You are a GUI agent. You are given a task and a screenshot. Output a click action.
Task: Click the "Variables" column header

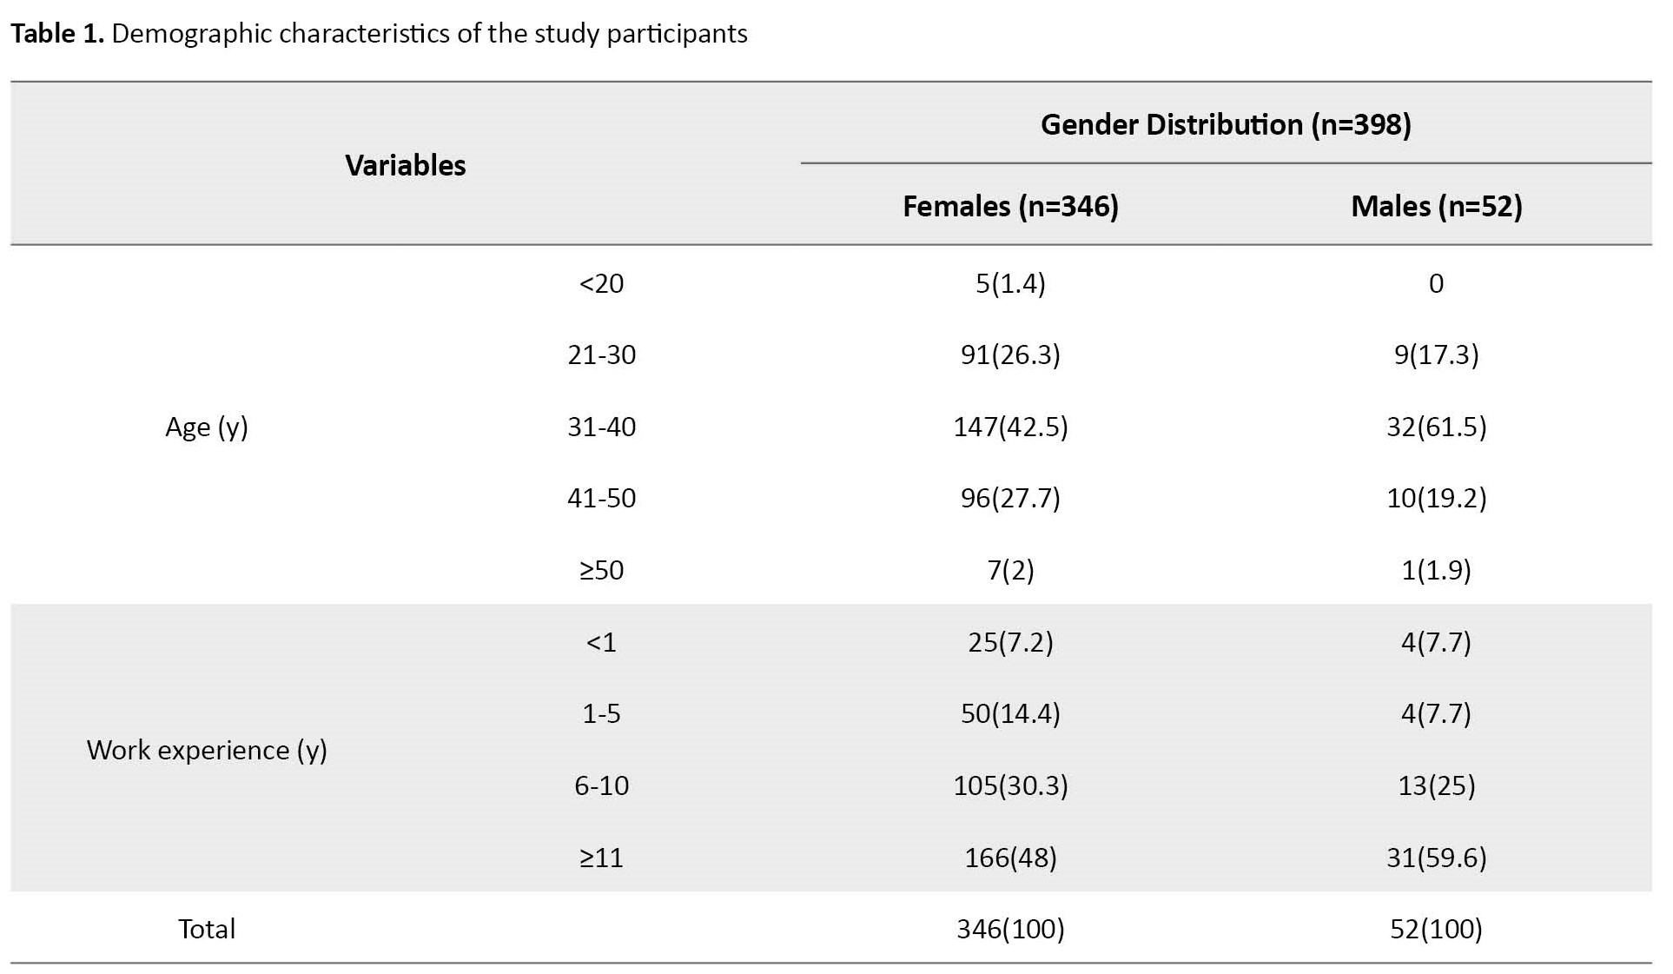(405, 165)
